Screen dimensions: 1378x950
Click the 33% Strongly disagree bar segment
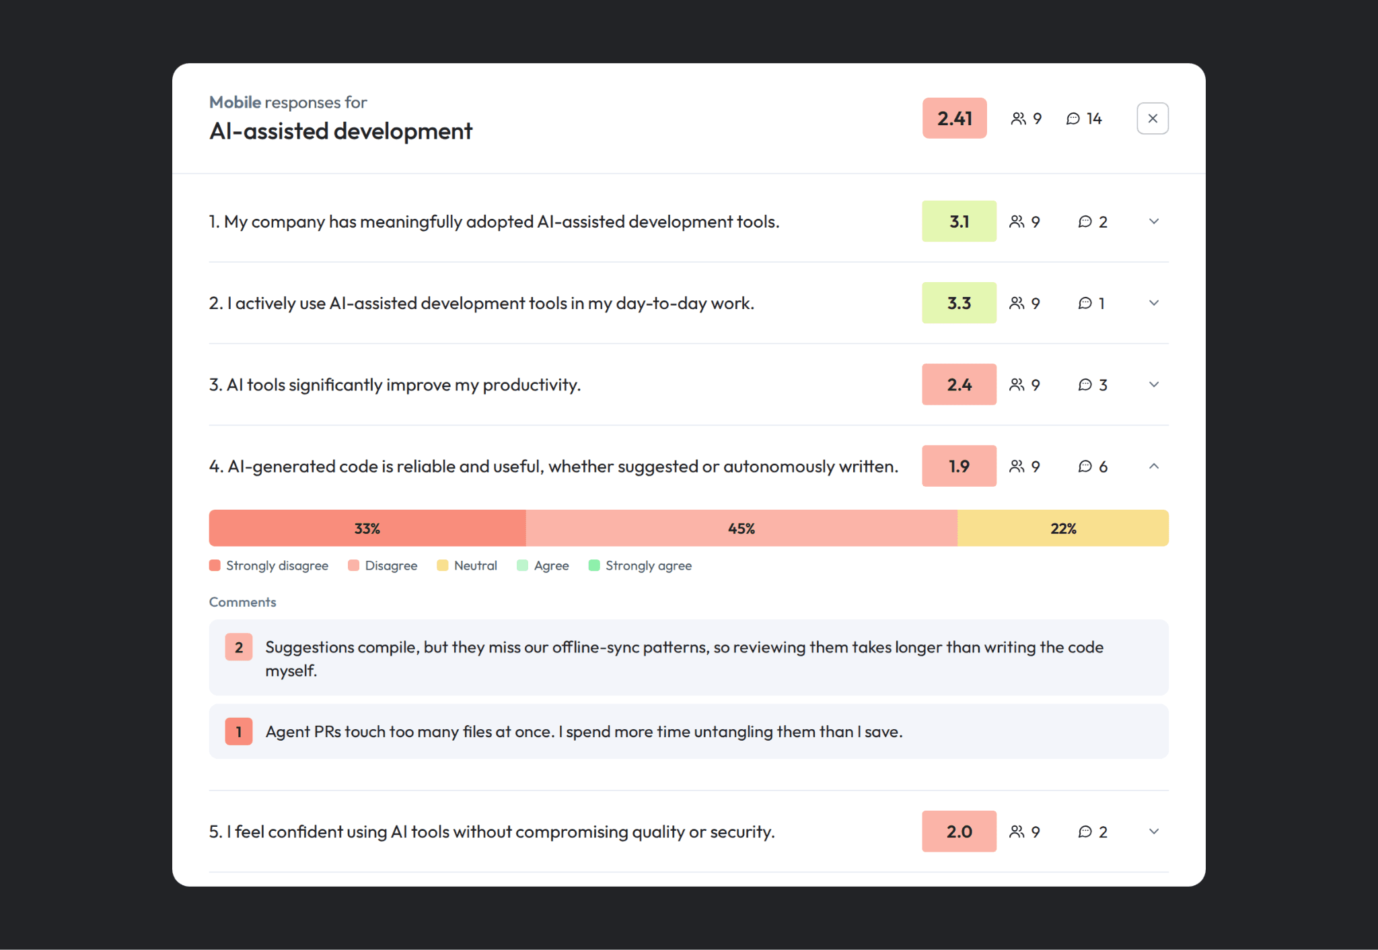pos(367,528)
